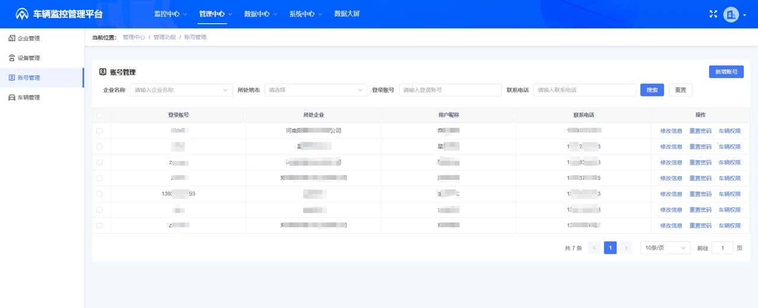Click the login account cell 1393…93
This screenshot has height=308, width=758.
tap(178, 194)
